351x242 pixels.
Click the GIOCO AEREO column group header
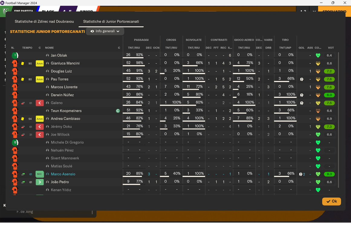coord(244,40)
